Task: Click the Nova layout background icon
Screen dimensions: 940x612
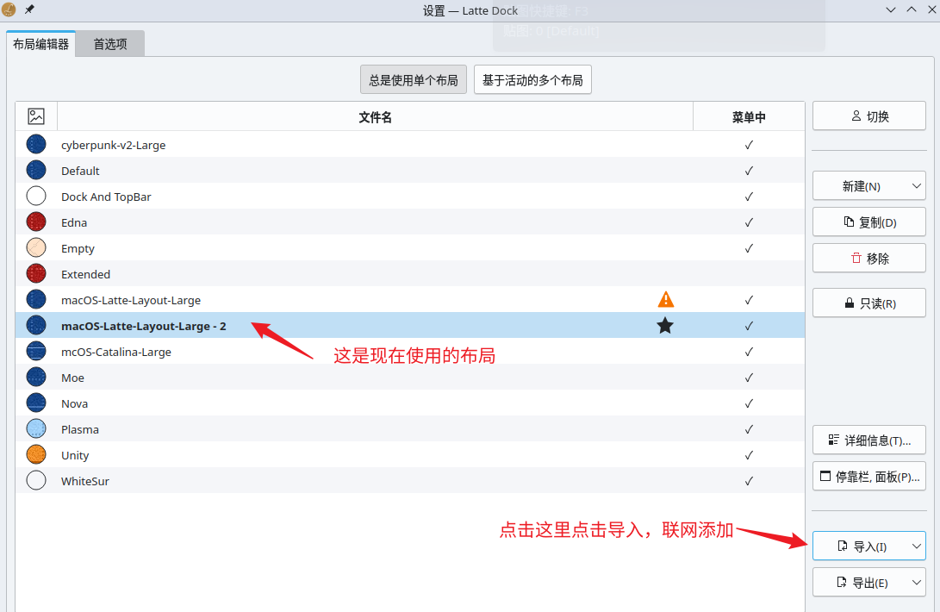Action: [36, 403]
